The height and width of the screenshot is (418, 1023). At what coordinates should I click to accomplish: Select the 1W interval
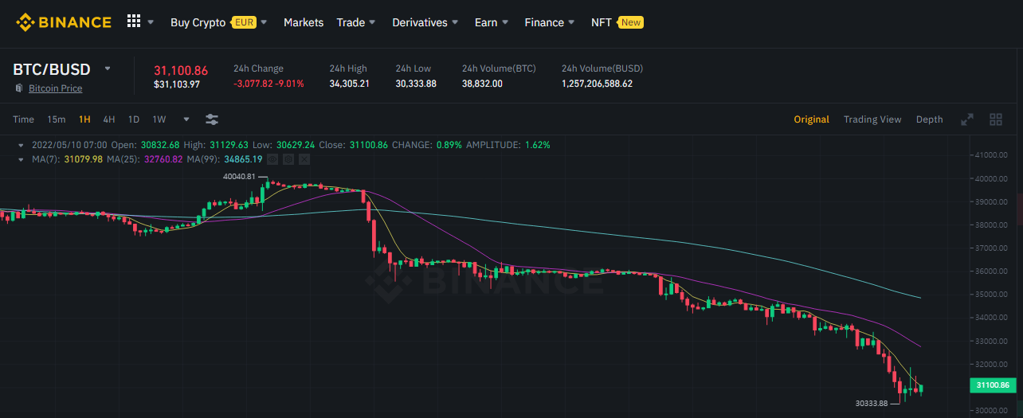coord(159,119)
